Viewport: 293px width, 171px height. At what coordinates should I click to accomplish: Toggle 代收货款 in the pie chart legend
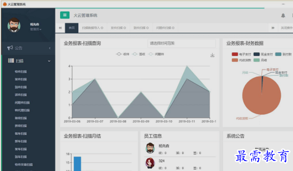pos(241,60)
